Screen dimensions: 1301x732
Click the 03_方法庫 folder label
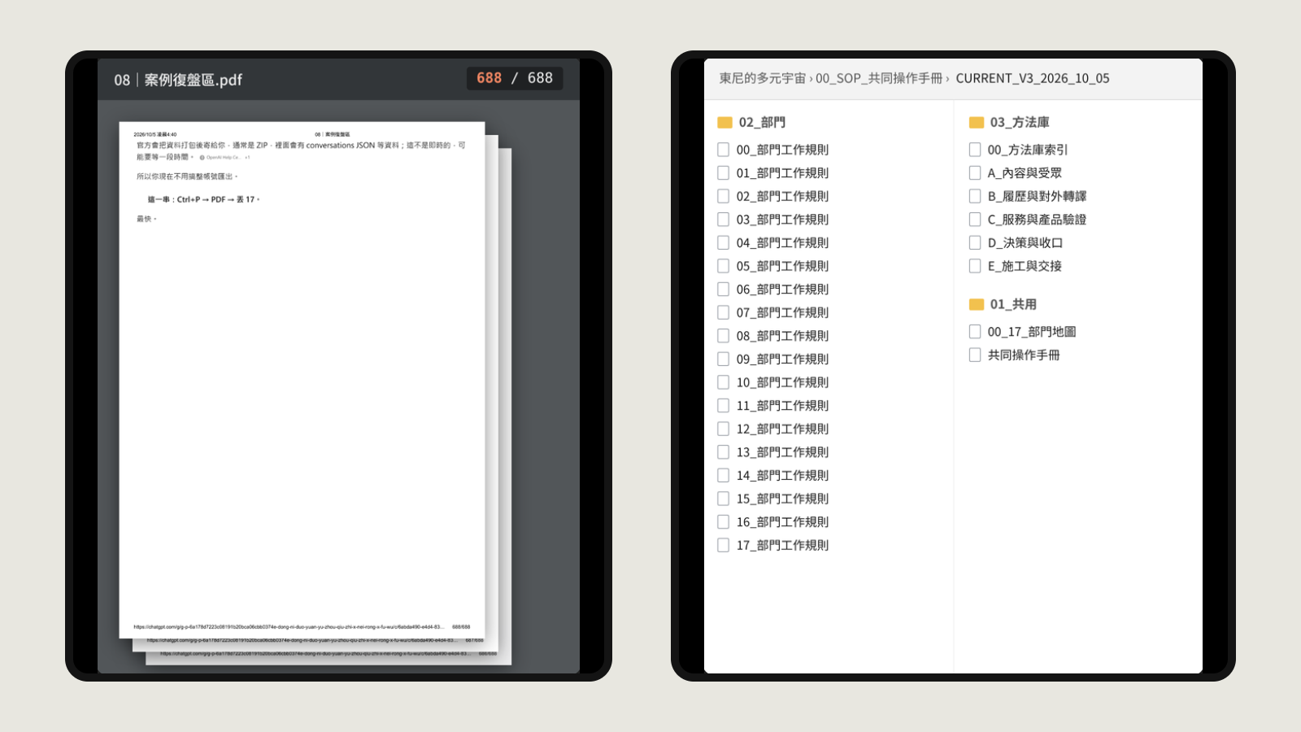tap(1020, 122)
